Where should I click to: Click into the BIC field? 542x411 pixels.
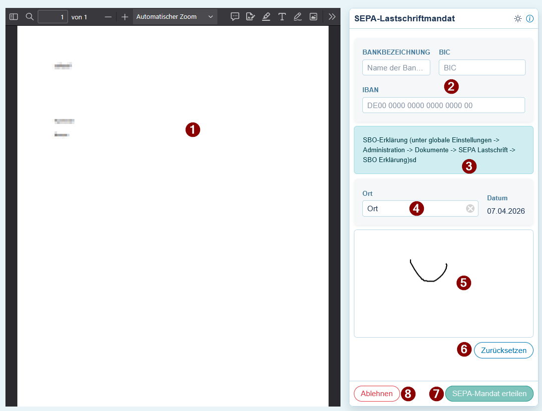482,67
